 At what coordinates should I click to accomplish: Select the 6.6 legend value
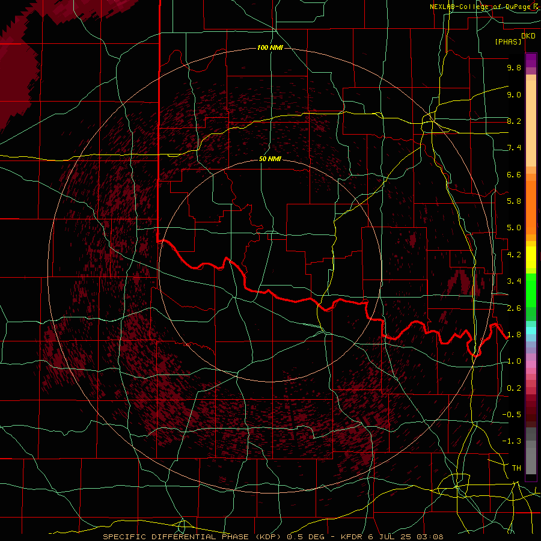(514, 174)
